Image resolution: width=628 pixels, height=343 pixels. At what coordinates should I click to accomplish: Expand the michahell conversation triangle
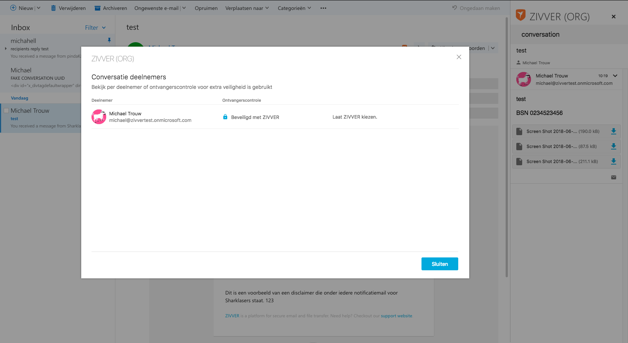click(6, 48)
